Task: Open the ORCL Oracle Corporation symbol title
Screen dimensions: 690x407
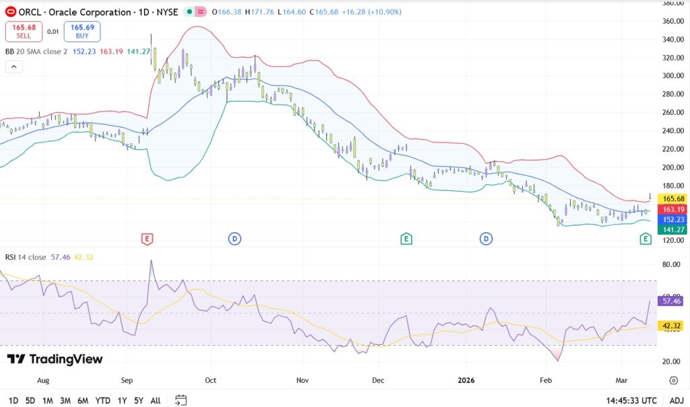Action: coord(74,12)
